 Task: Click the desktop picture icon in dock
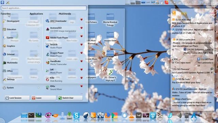[x=24, y=115]
